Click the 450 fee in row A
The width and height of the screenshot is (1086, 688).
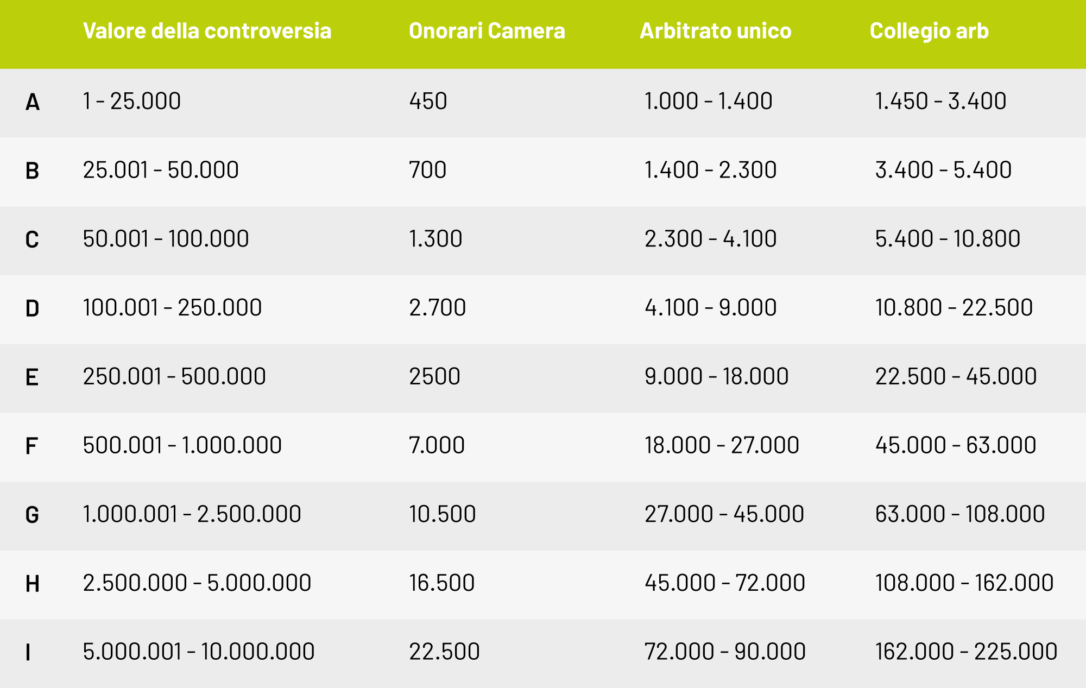[428, 101]
